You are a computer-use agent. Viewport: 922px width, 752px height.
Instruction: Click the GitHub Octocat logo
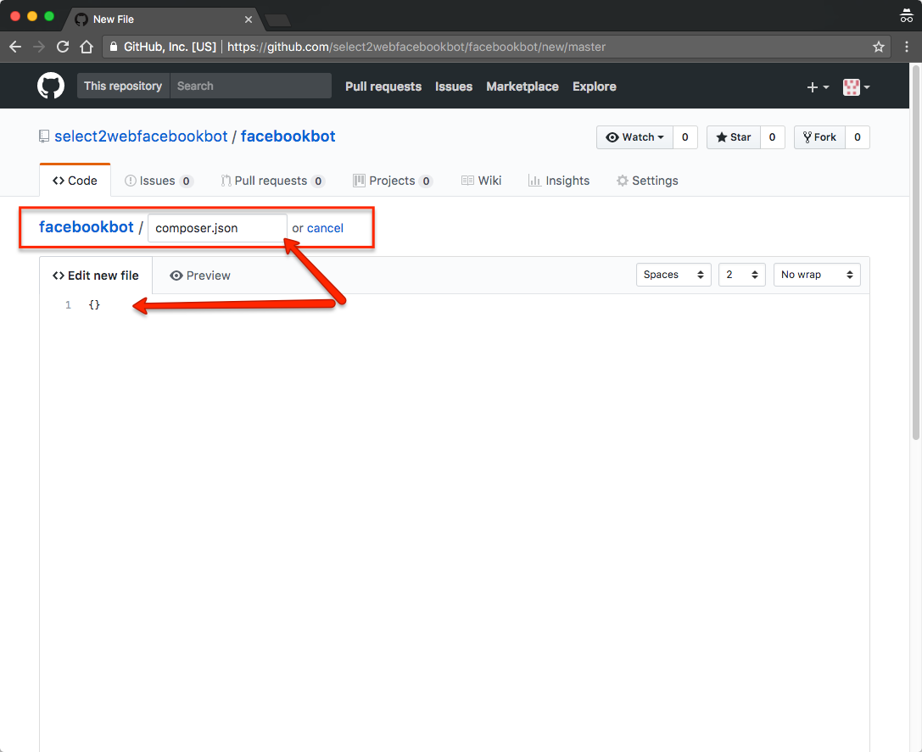pyautogui.click(x=51, y=86)
